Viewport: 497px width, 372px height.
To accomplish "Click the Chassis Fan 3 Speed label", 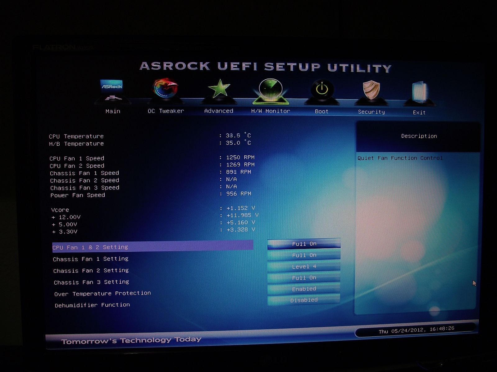I will coord(85,188).
